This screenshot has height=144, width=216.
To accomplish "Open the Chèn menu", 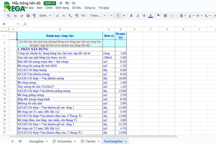I will click(x=49, y=8).
